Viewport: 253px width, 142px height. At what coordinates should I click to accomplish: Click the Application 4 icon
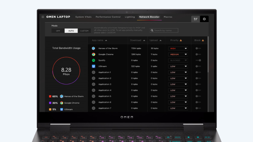(x=93, y=90)
